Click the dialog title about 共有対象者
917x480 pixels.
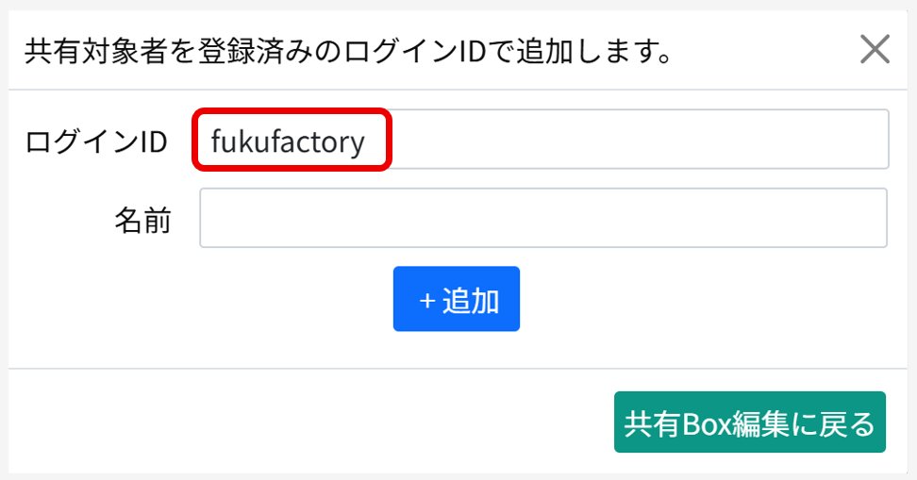pos(347,50)
